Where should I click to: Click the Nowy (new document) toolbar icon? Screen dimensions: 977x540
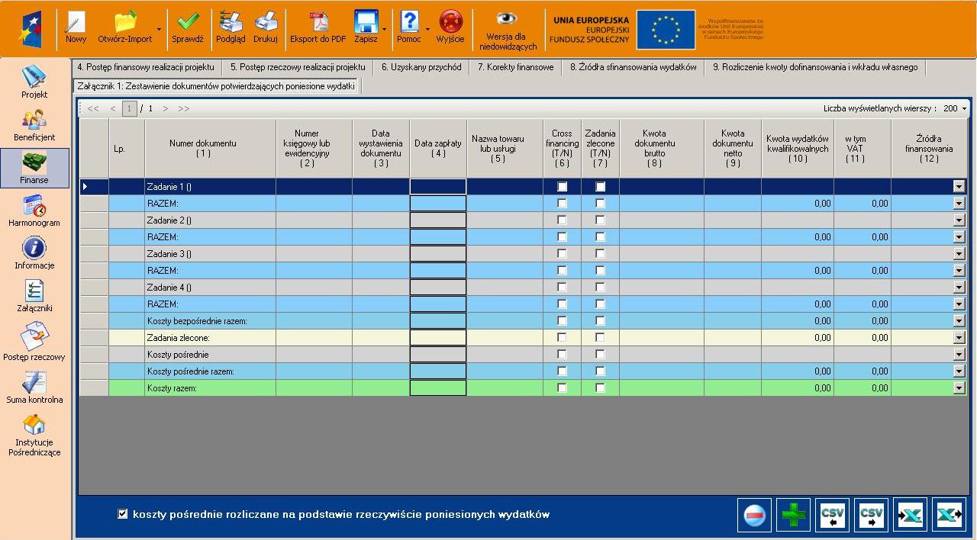[x=76, y=23]
